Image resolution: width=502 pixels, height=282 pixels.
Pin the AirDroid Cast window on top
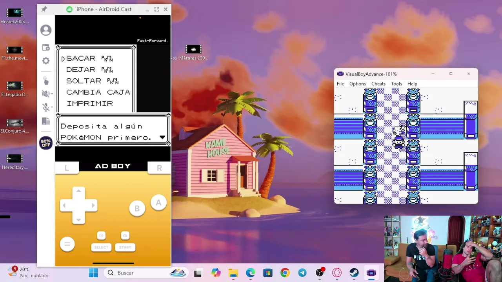pyautogui.click(x=44, y=9)
